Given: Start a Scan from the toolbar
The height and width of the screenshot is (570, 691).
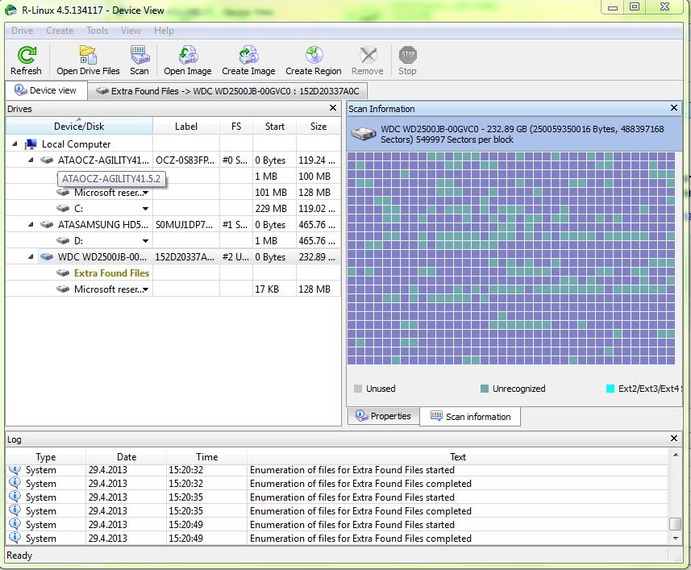Looking at the screenshot, I should click(x=139, y=55).
